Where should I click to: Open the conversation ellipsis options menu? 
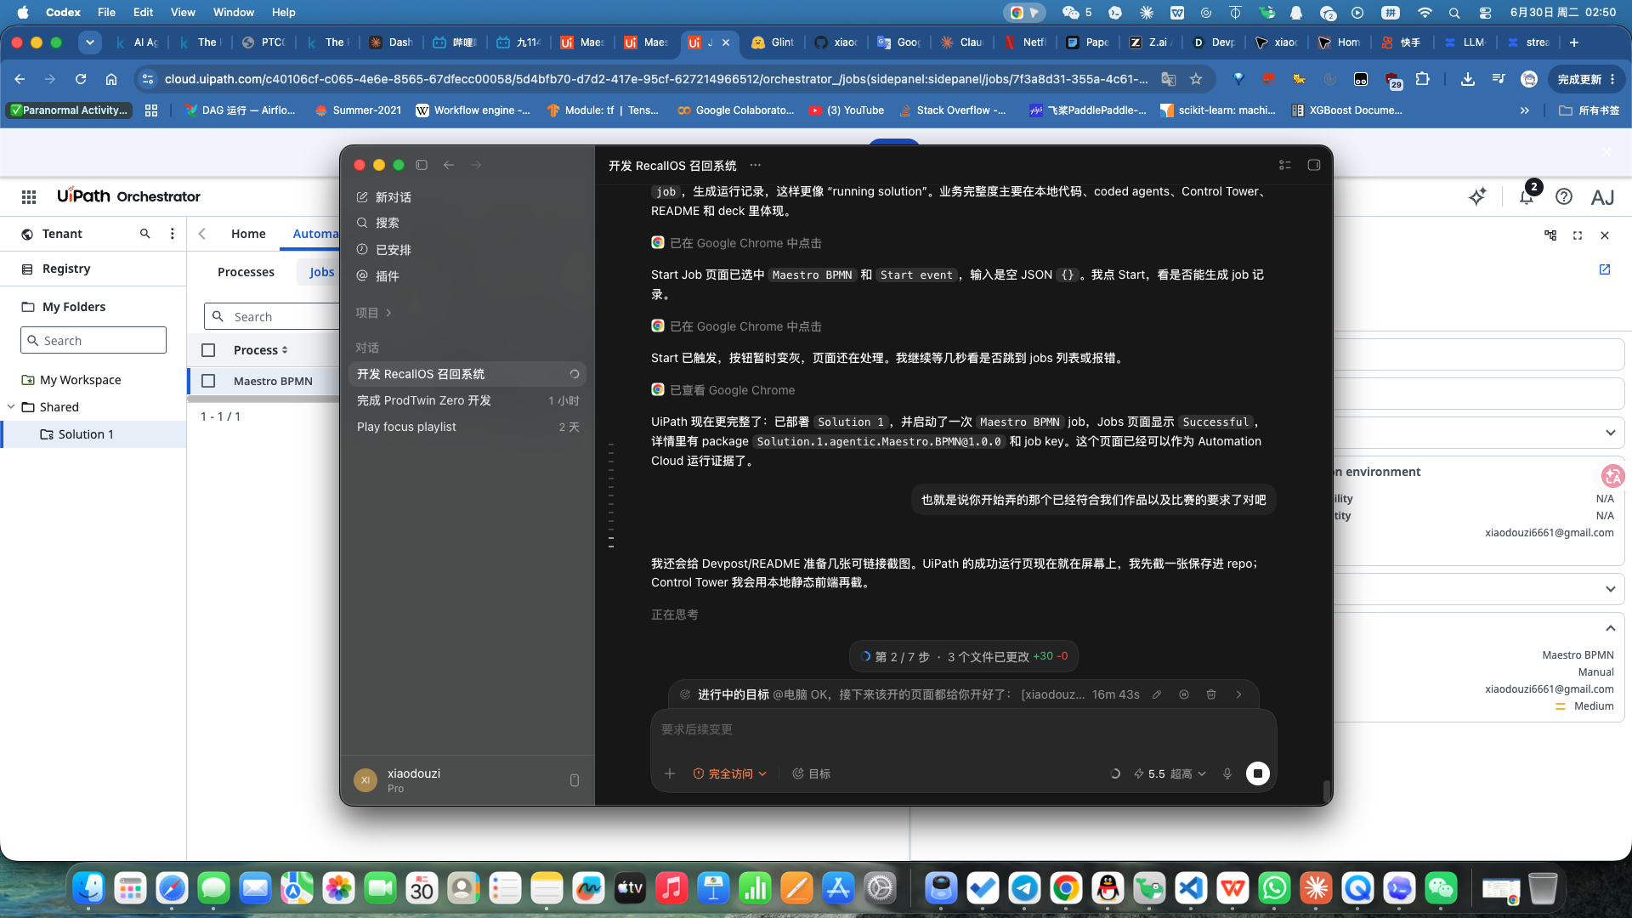point(756,166)
